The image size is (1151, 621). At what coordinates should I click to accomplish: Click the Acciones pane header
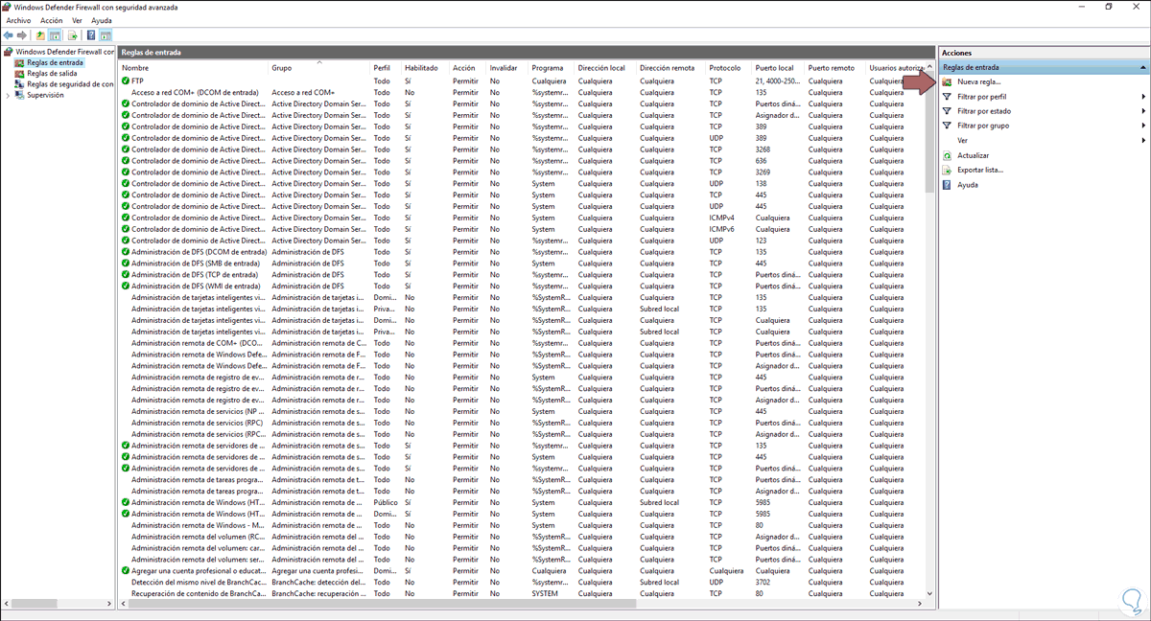tap(1044, 53)
